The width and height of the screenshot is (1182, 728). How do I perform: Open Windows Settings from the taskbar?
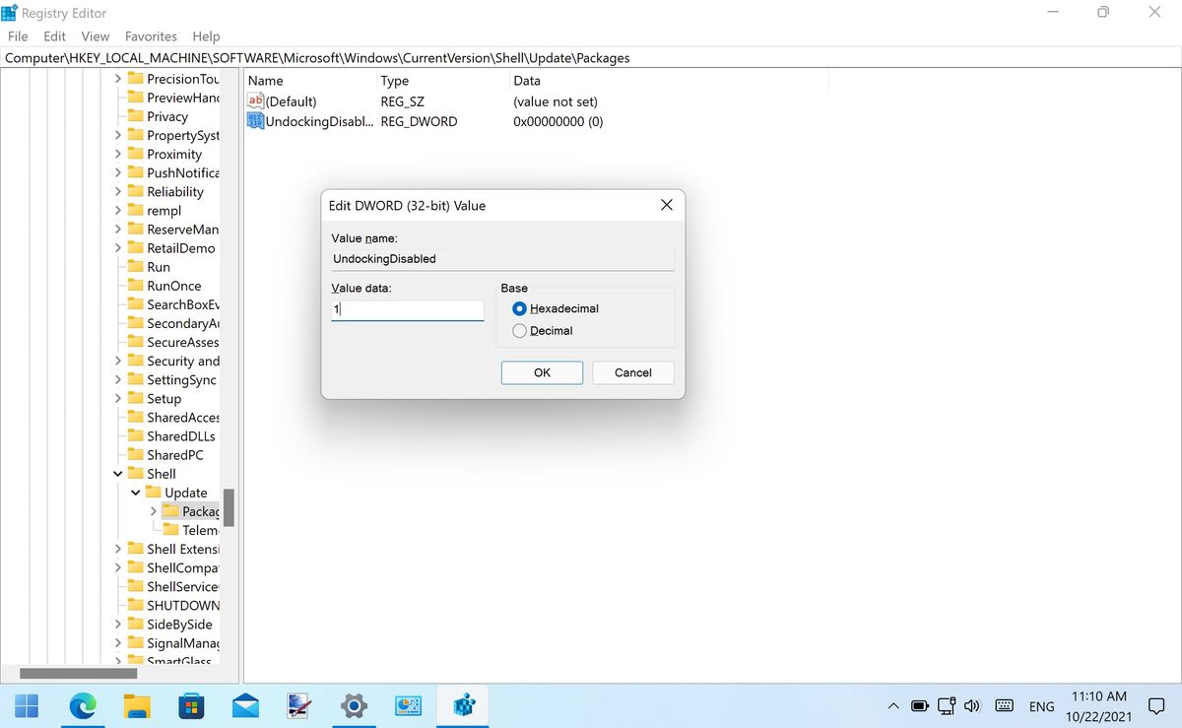point(354,705)
